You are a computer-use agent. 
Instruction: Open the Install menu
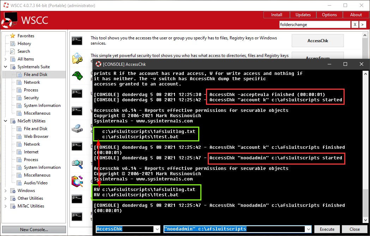277,14
